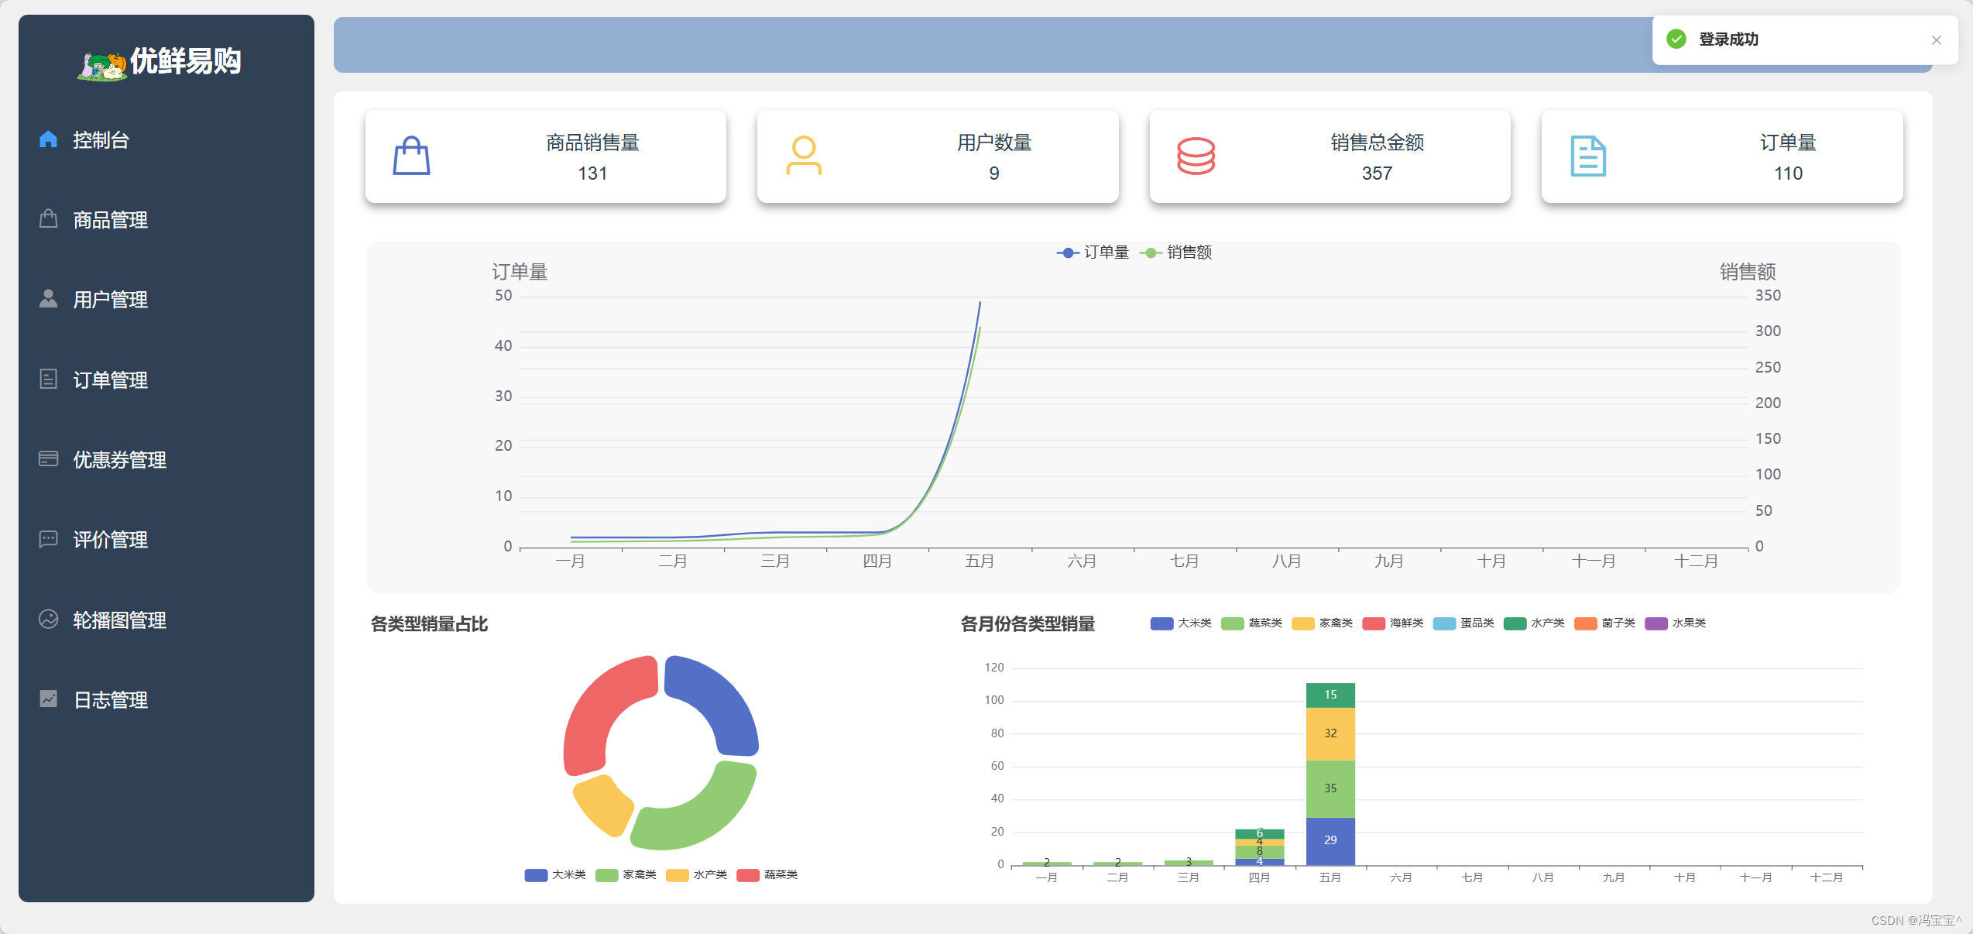This screenshot has width=1973, height=934.
Task: Click the red coin stack icon for 销售总金额
Action: coord(1196,156)
